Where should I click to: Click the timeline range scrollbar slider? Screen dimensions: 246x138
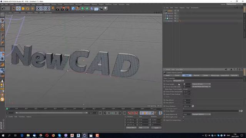[52, 113]
